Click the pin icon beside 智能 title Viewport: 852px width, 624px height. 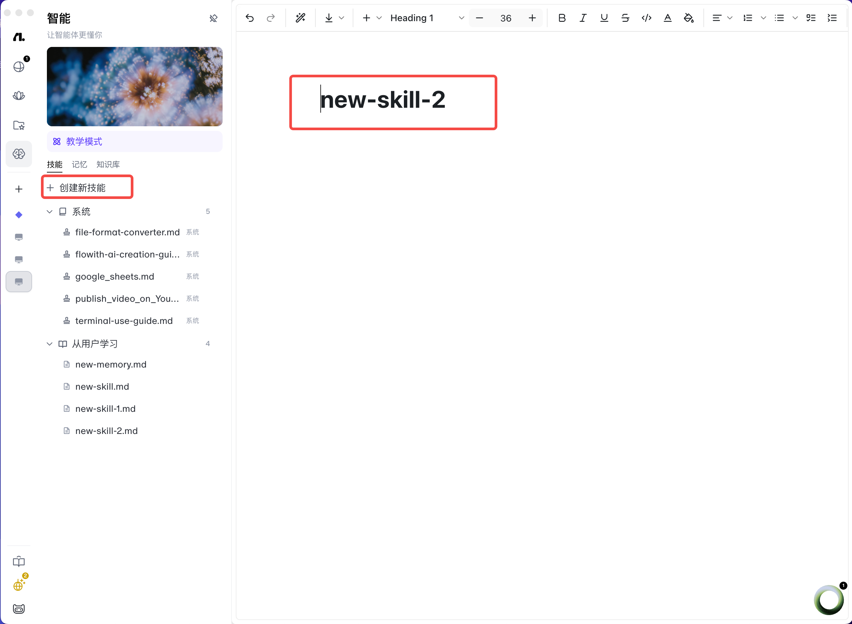pyautogui.click(x=214, y=18)
